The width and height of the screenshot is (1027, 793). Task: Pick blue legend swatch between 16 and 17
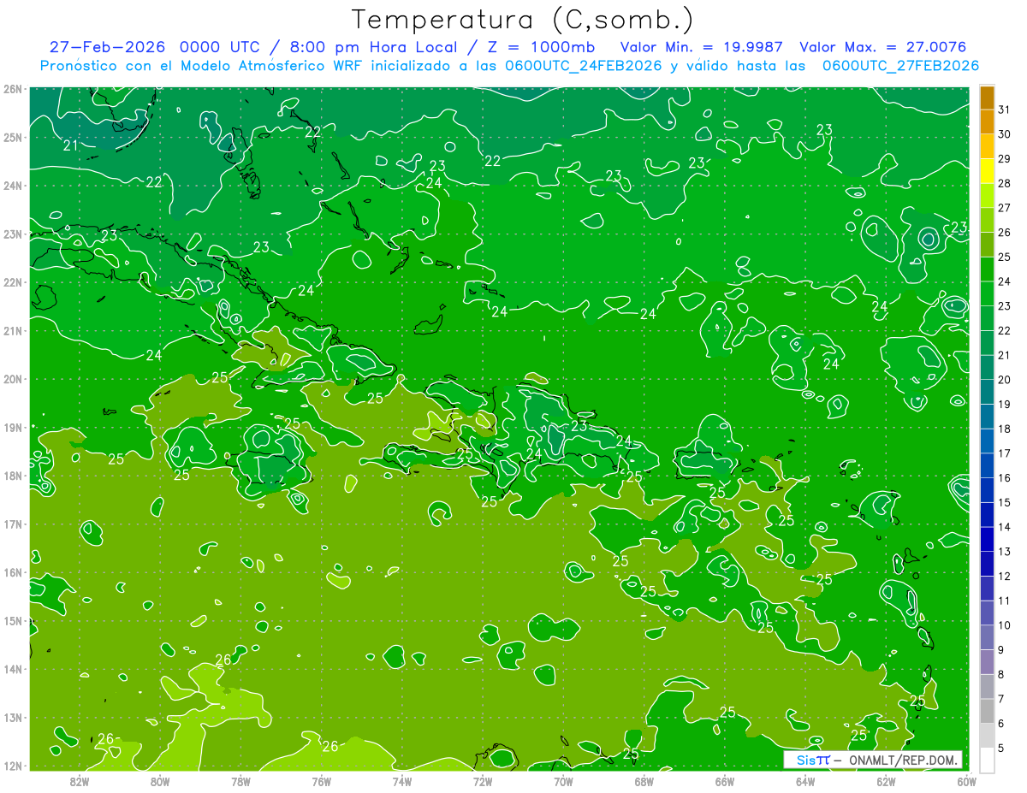click(987, 465)
